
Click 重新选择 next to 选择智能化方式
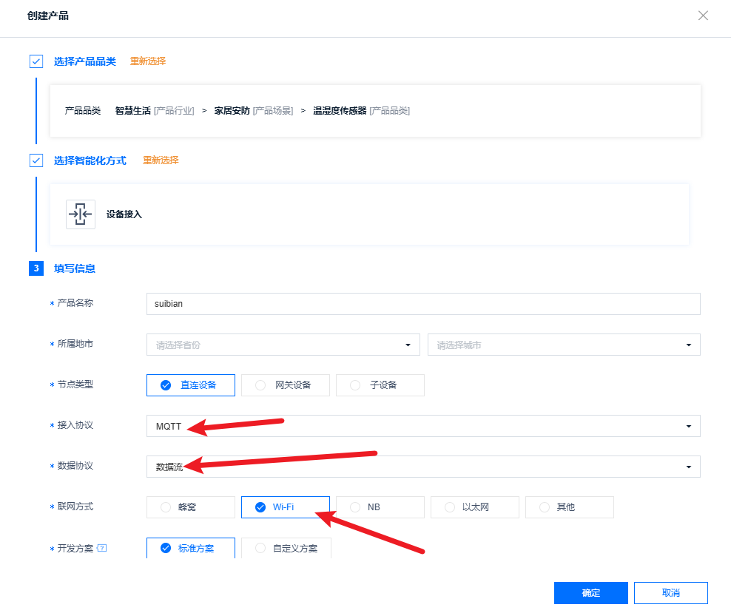[161, 160]
